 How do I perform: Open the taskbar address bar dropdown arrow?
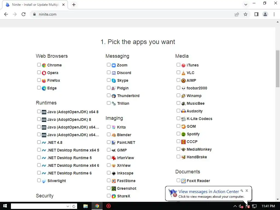click(68, 206)
